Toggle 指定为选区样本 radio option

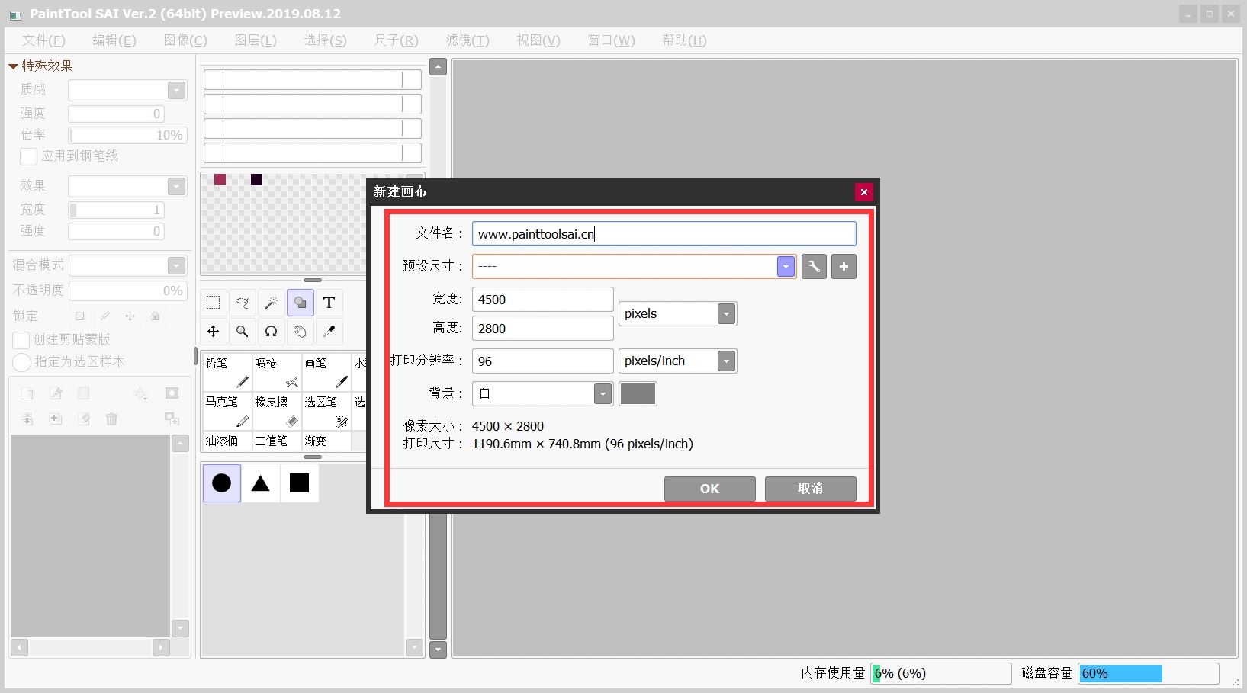(21, 362)
